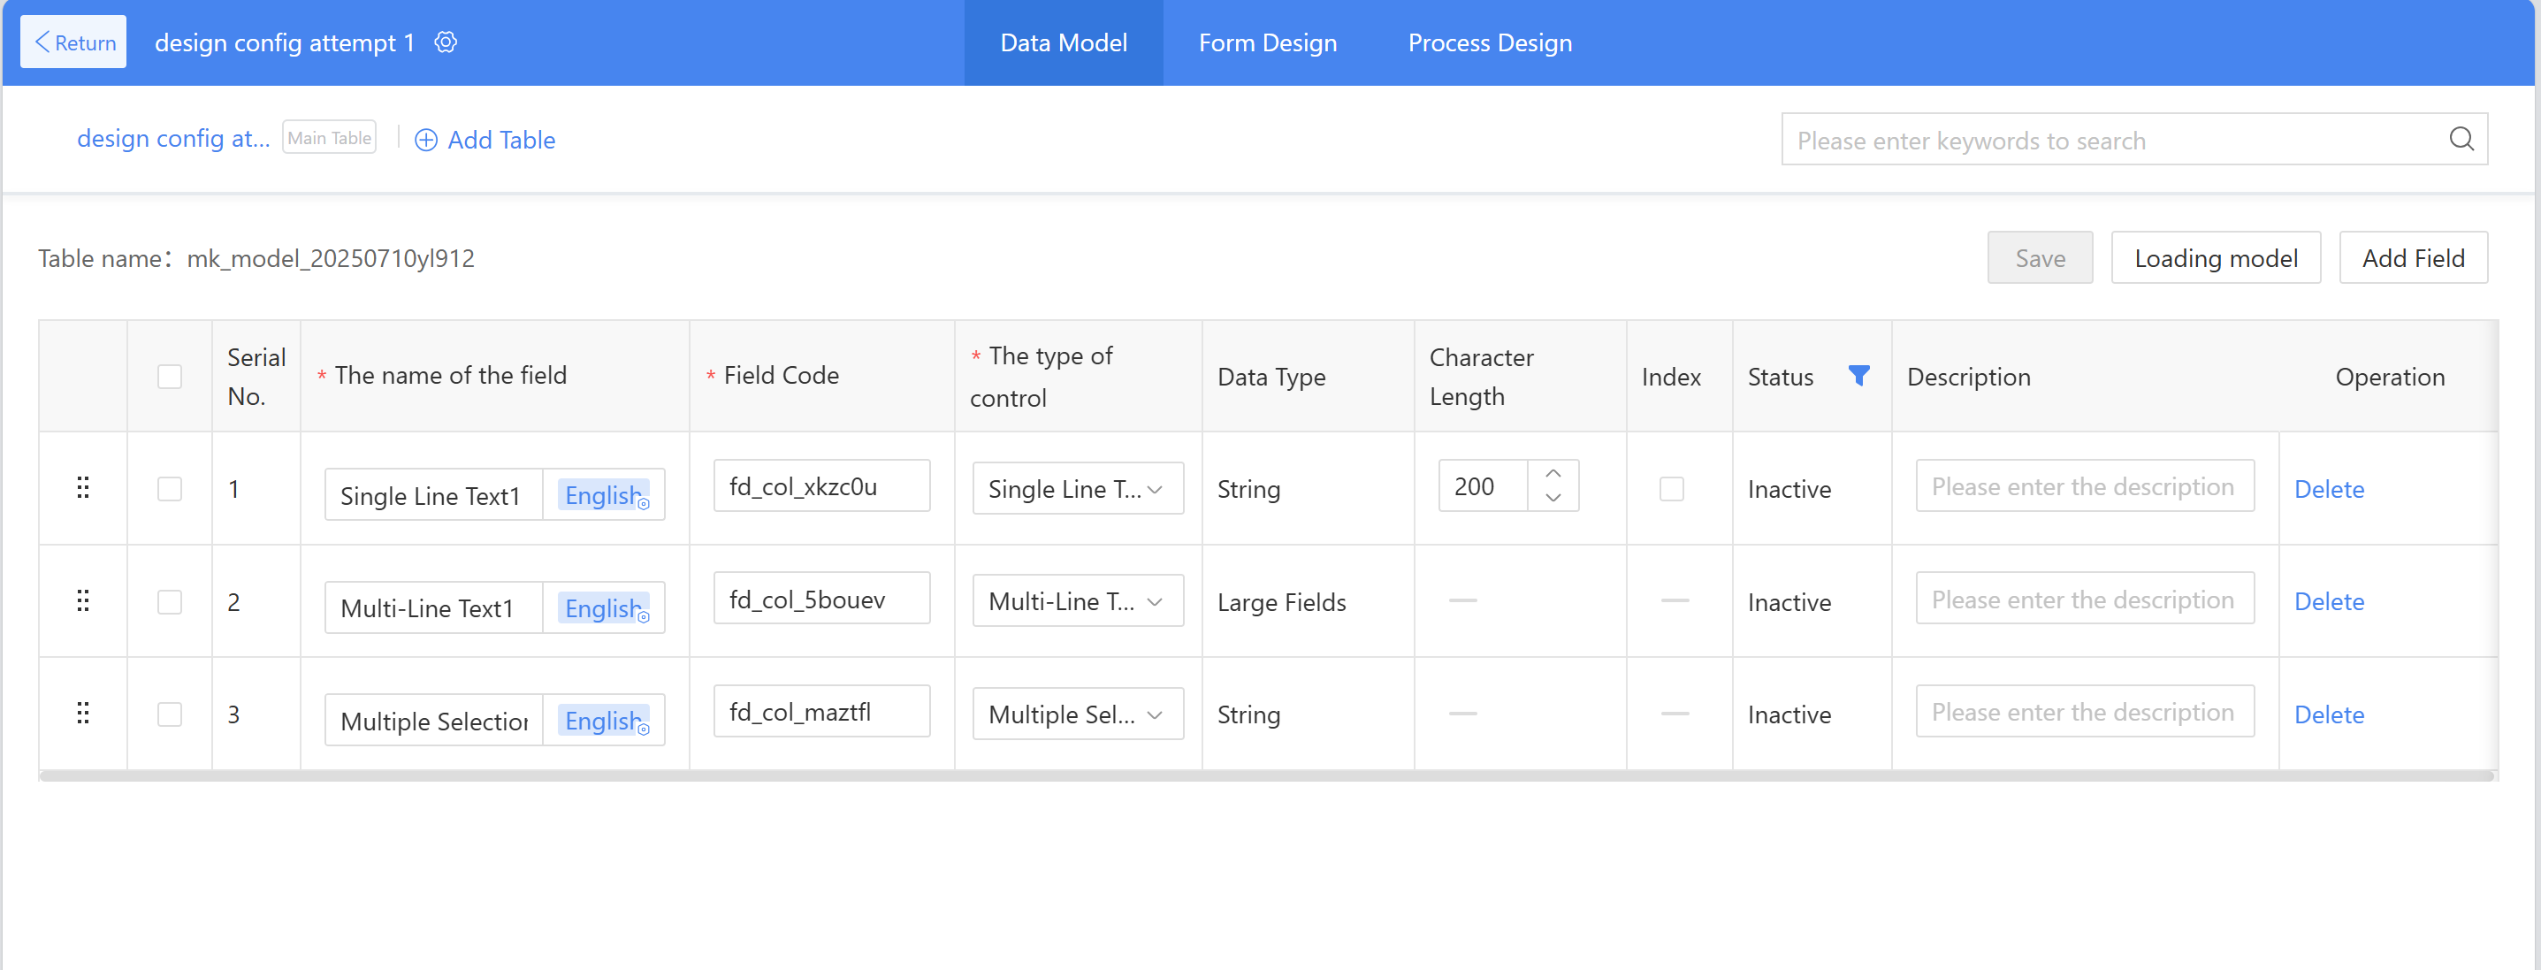Switch to the Form Design tab
Viewport: 2541px width, 970px height.
point(1268,42)
